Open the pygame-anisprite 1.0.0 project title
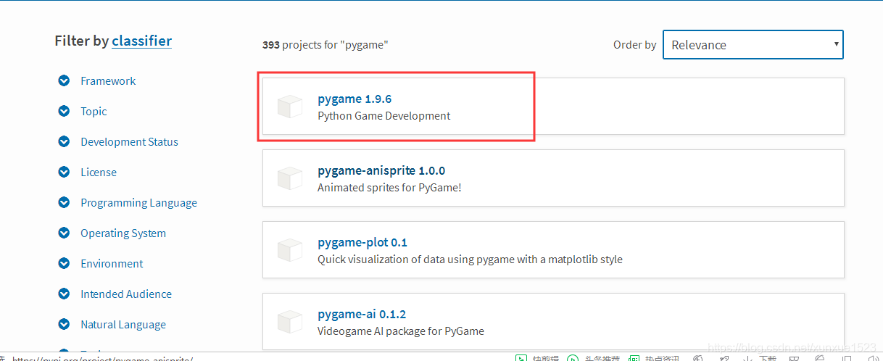Screen dimensions: 883x361 381,171
